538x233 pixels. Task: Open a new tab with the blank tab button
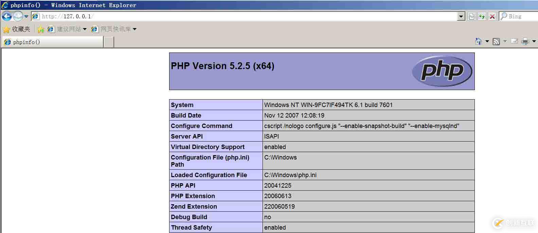click(109, 42)
